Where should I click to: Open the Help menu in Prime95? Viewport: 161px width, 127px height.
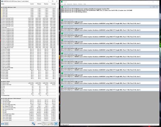(85, 4)
